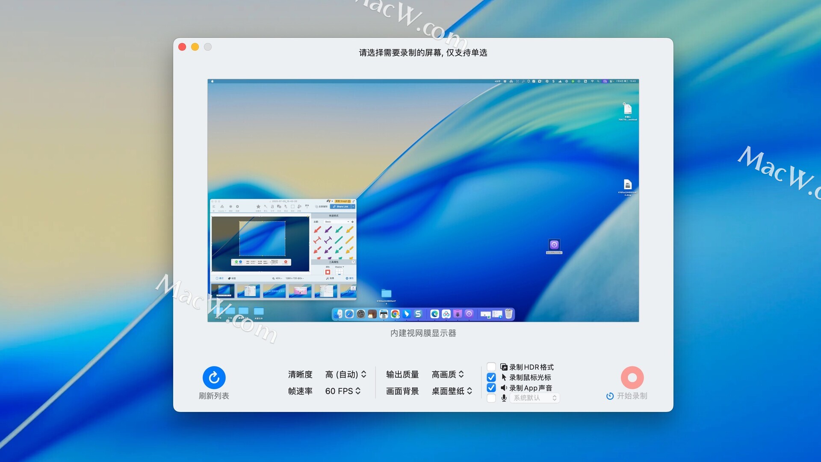Click the blue refresh list icon
This screenshot has width=821, height=462.
tap(214, 377)
